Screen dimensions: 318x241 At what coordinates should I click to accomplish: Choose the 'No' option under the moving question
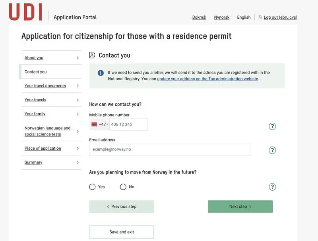pos(123,187)
